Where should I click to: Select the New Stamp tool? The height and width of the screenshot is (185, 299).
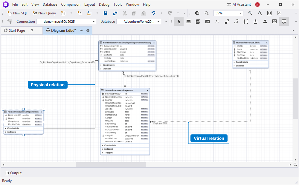[x=265, y=22]
